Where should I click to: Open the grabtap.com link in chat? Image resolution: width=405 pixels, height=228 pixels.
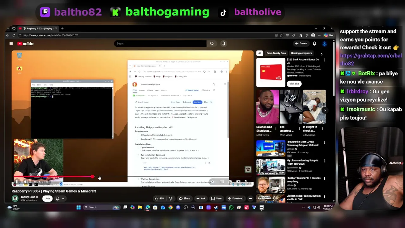tap(371, 60)
